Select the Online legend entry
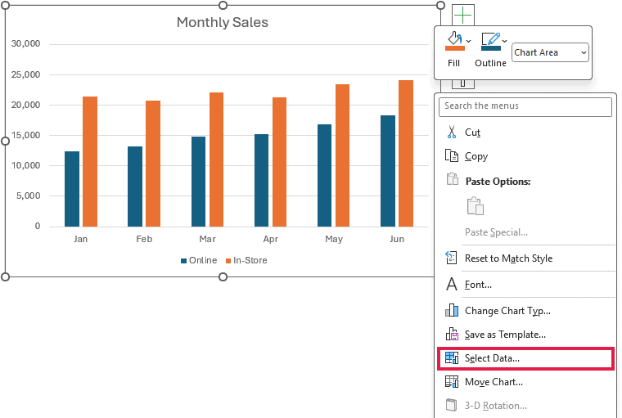This screenshot has width=622, height=418. tap(199, 260)
